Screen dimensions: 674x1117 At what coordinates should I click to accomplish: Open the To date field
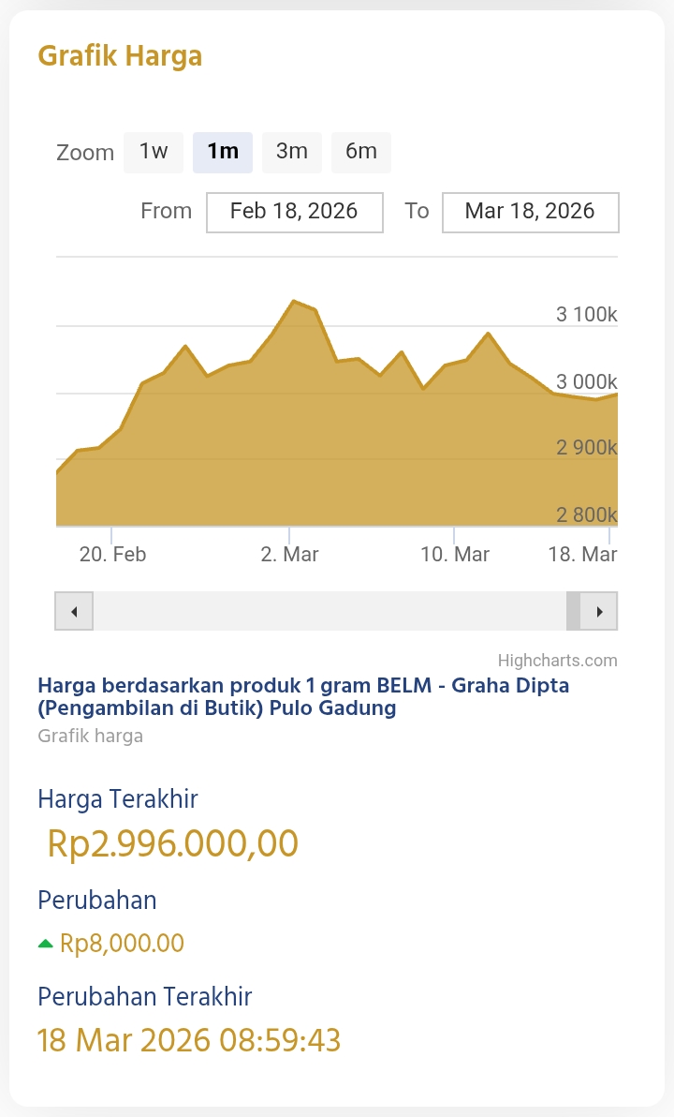[x=530, y=212]
